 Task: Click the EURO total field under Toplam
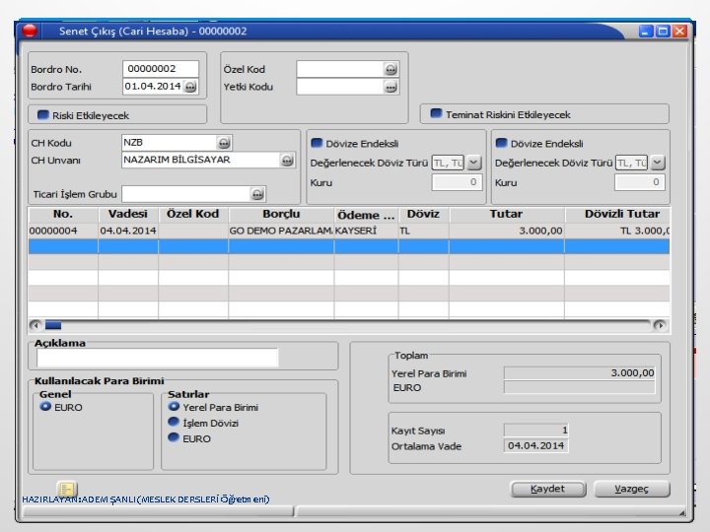point(580,387)
